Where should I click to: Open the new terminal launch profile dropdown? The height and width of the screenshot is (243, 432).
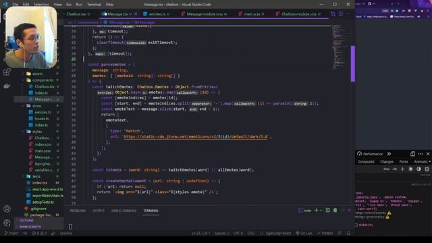tap(321, 210)
